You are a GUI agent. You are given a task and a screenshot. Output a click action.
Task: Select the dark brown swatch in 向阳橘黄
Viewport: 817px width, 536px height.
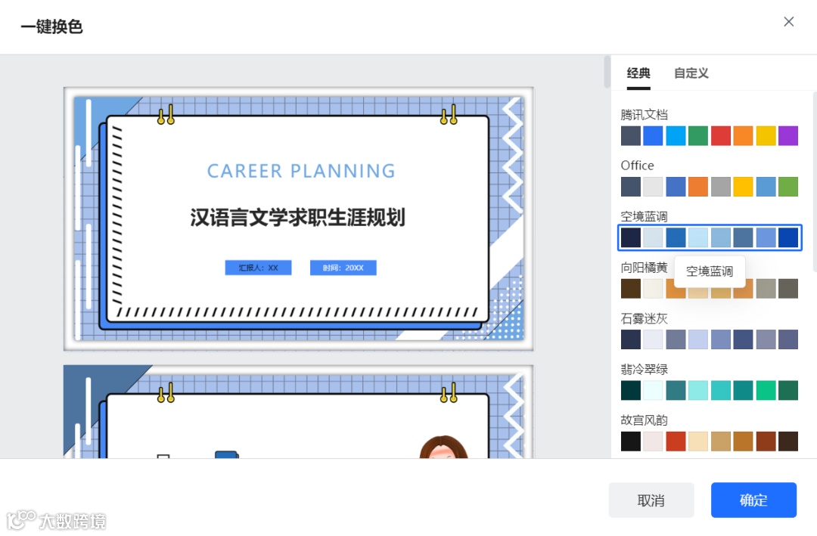coord(630,289)
